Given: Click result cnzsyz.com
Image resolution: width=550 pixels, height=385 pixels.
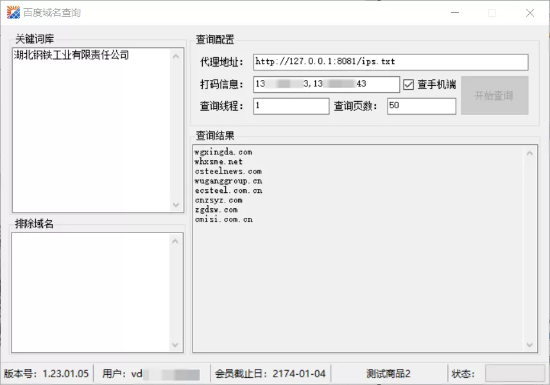Looking at the screenshot, I should [219, 201].
